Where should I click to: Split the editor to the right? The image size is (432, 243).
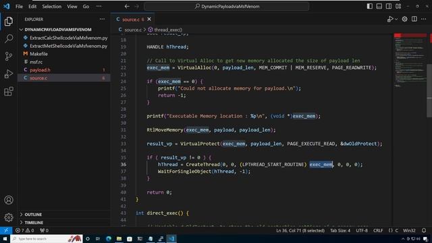[x=414, y=19]
